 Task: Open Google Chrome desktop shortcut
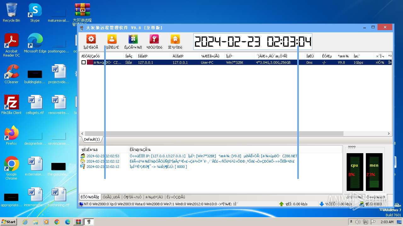click(x=11, y=168)
